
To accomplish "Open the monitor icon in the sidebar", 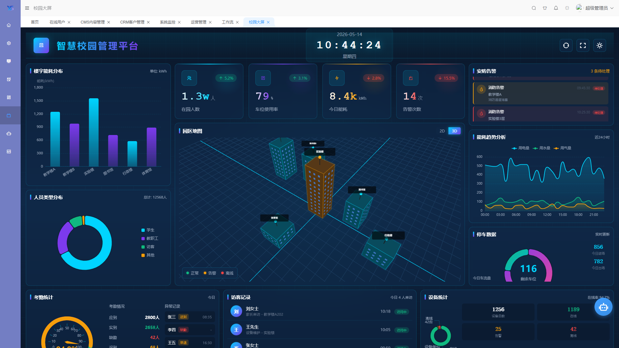I will pos(9,61).
